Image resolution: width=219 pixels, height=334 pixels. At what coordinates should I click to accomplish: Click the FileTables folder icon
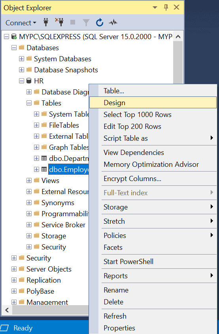coord(44,125)
